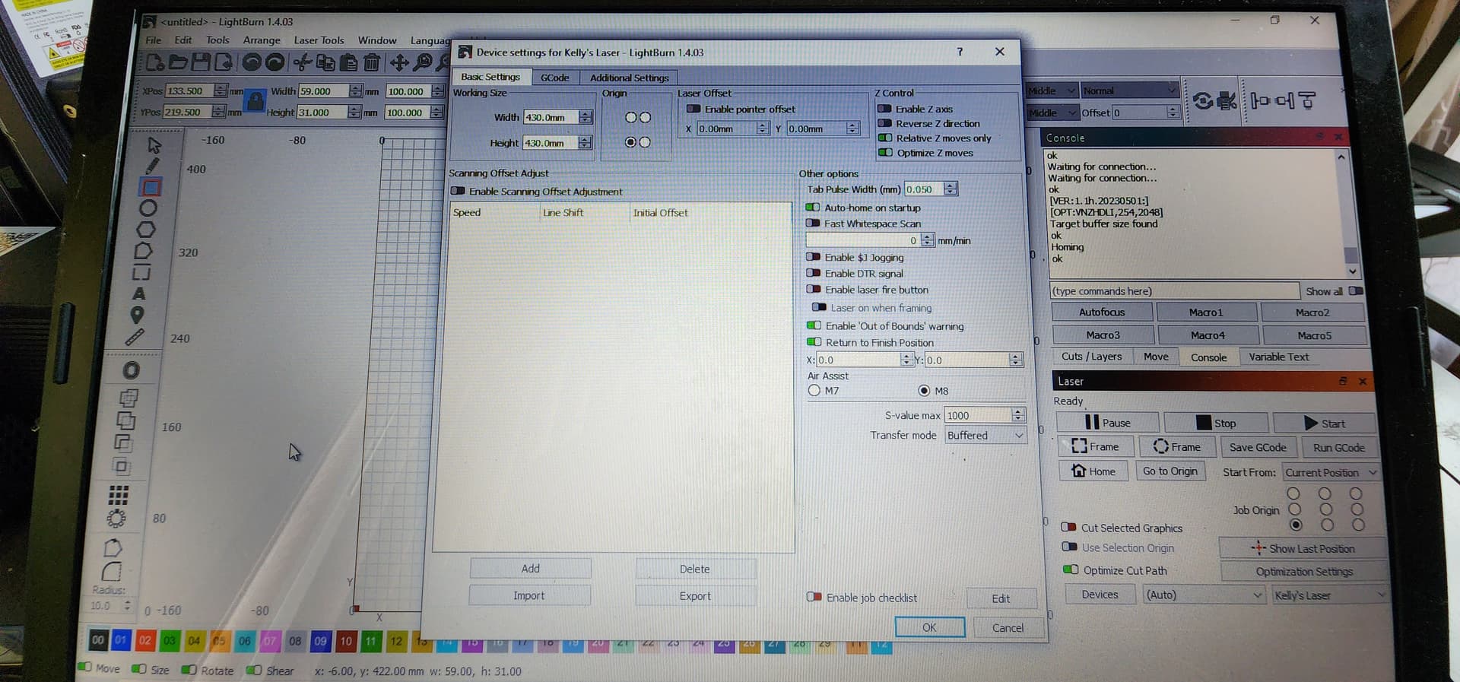Open a file with the folder icon
This screenshot has width=1460, height=682.
click(x=178, y=62)
